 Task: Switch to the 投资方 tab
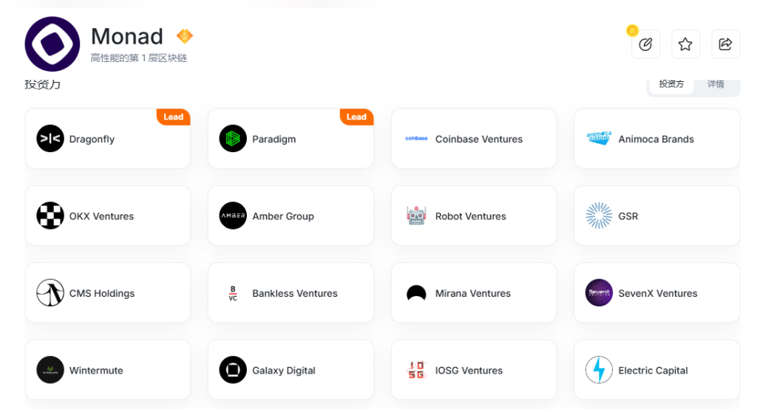671,84
